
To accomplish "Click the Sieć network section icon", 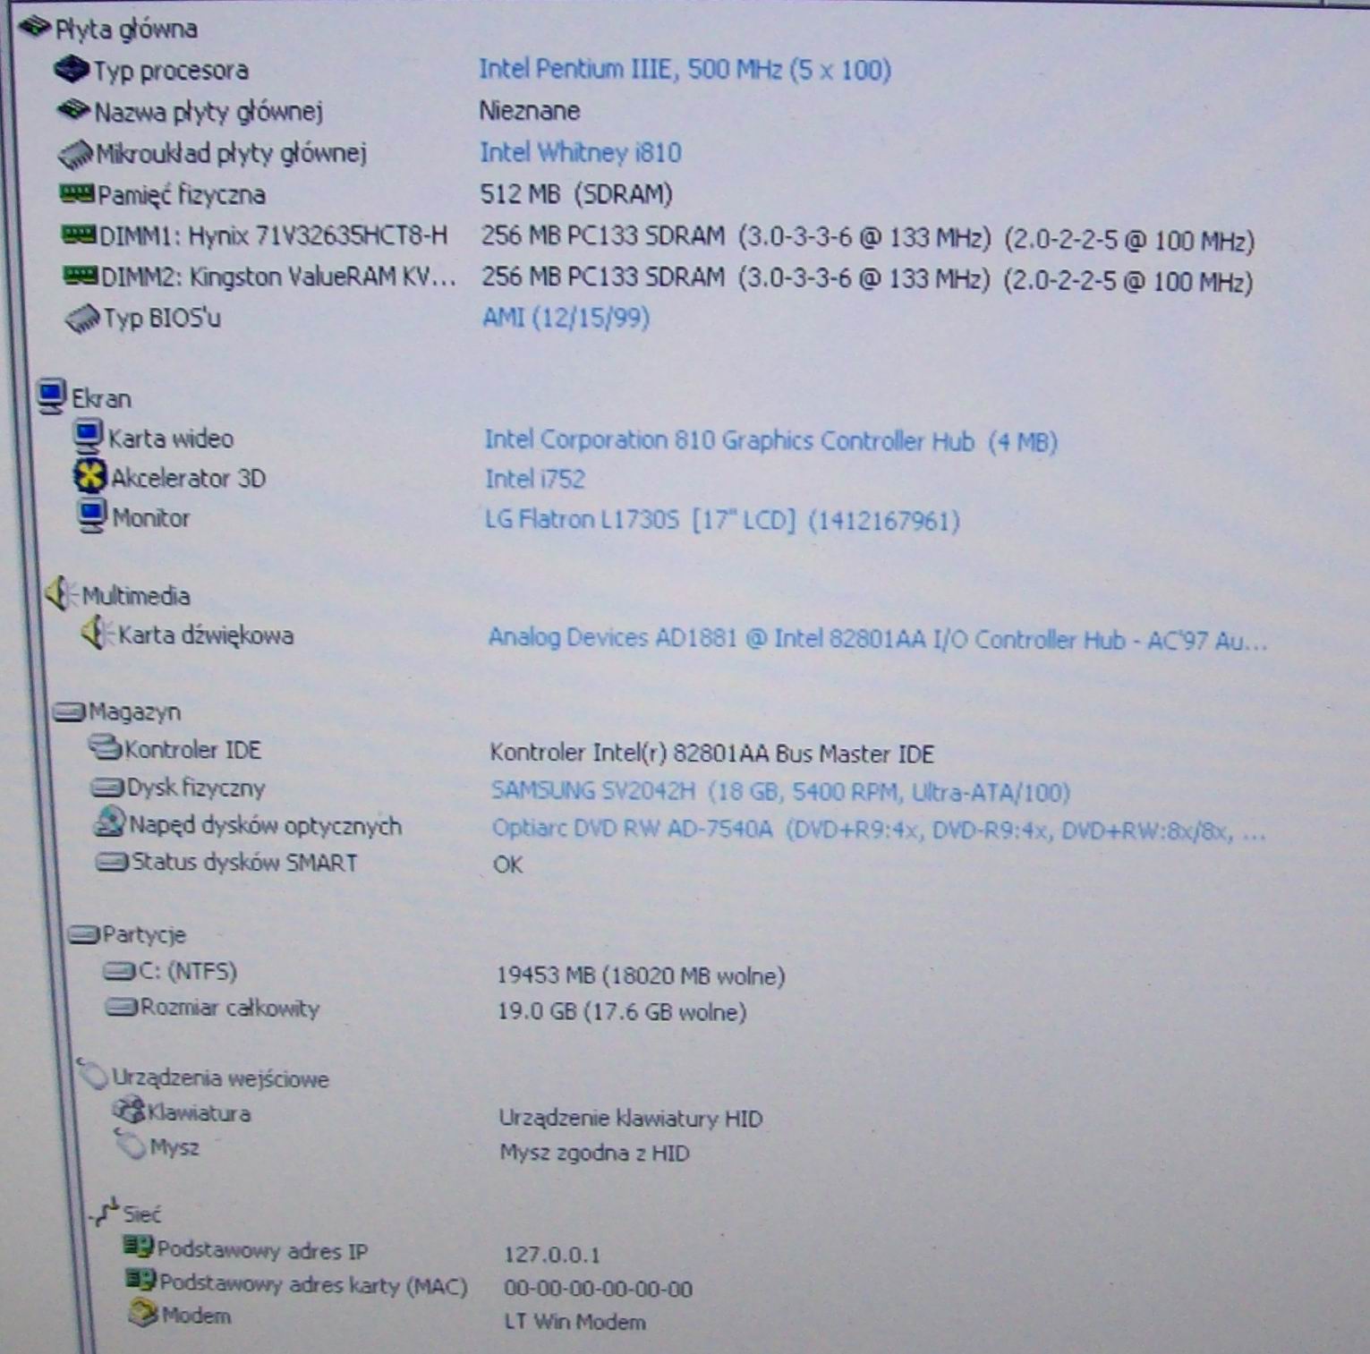I will 106,1212.
